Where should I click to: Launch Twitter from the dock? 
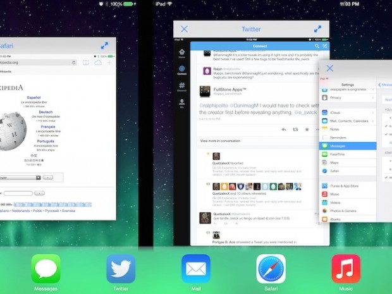(x=121, y=269)
